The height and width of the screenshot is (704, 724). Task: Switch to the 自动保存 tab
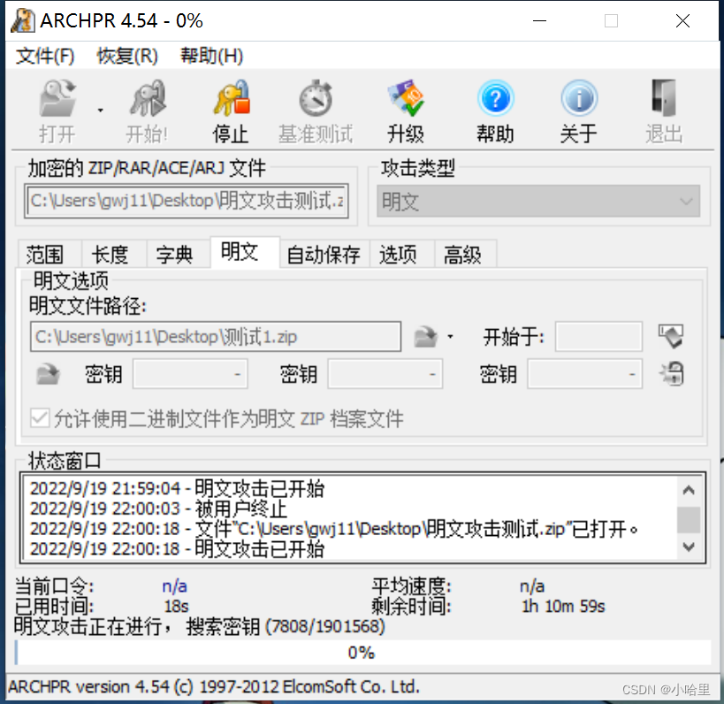324,255
